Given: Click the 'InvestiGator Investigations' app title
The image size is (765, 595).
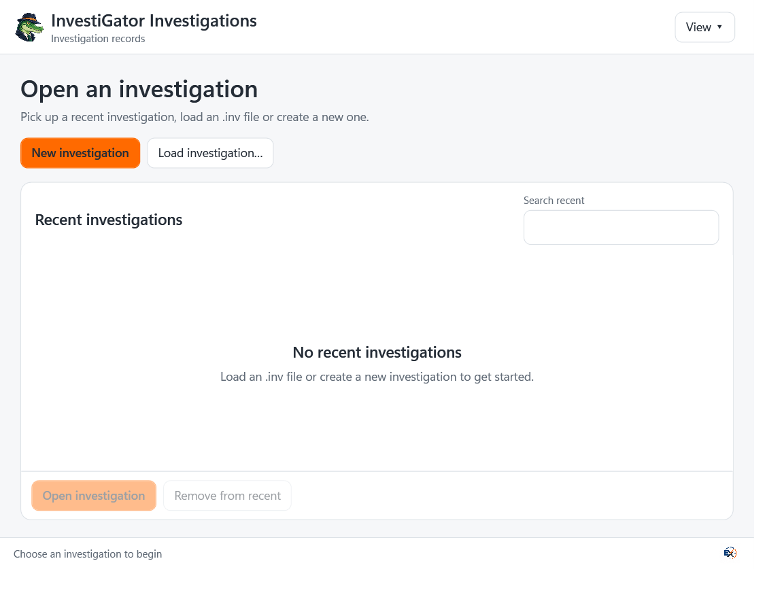Looking at the screenshot, I should point(154,20).
